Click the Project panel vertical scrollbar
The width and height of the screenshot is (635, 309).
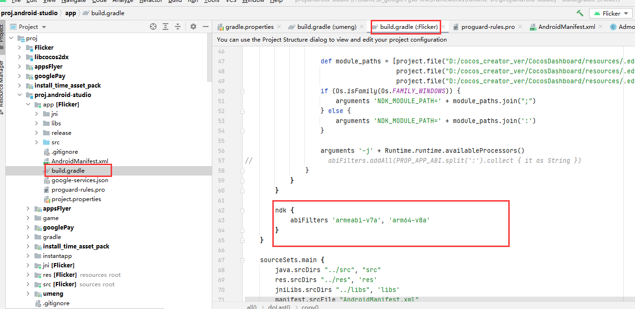[209, 57]
